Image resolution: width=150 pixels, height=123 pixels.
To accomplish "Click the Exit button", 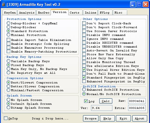I will point(123,118).
